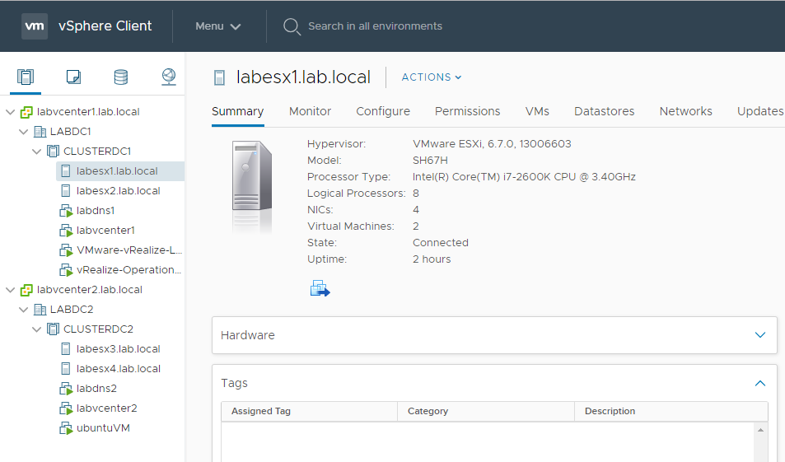Screen dimensions: 785x462
Task: Sort by the Category column header
Action: pos(486,411)
